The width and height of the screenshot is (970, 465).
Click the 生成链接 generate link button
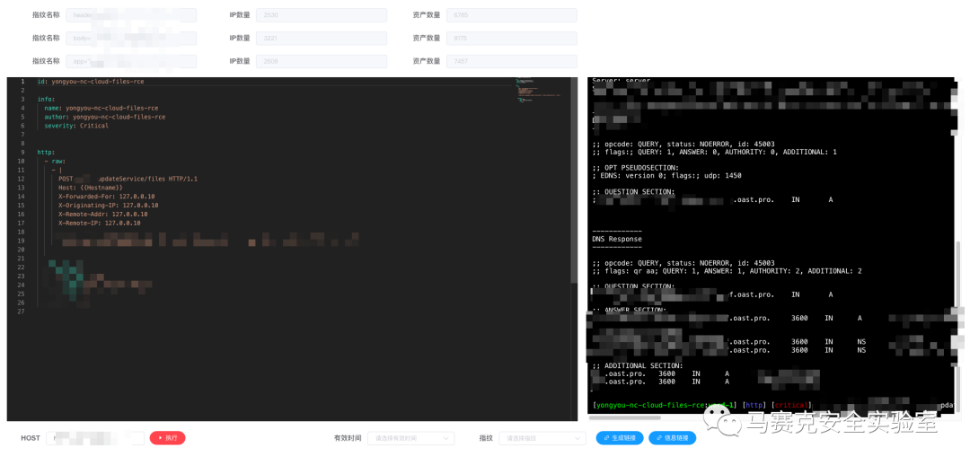tap(620, 438)
